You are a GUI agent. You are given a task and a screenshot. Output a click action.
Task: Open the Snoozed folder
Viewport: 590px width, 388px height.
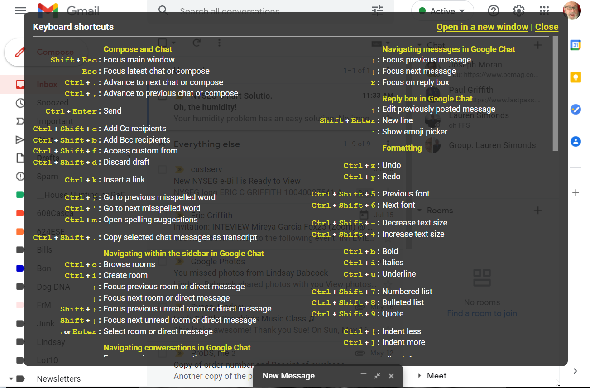pos(52,103)
